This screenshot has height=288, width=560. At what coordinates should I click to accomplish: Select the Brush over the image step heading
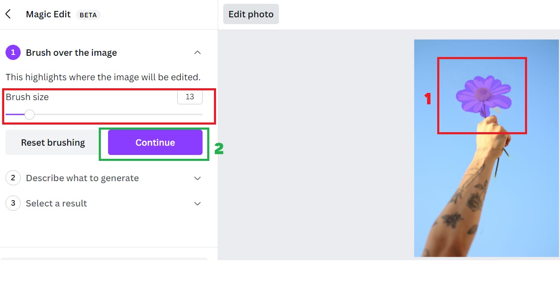pyautogui.click(x=71, y=53)
